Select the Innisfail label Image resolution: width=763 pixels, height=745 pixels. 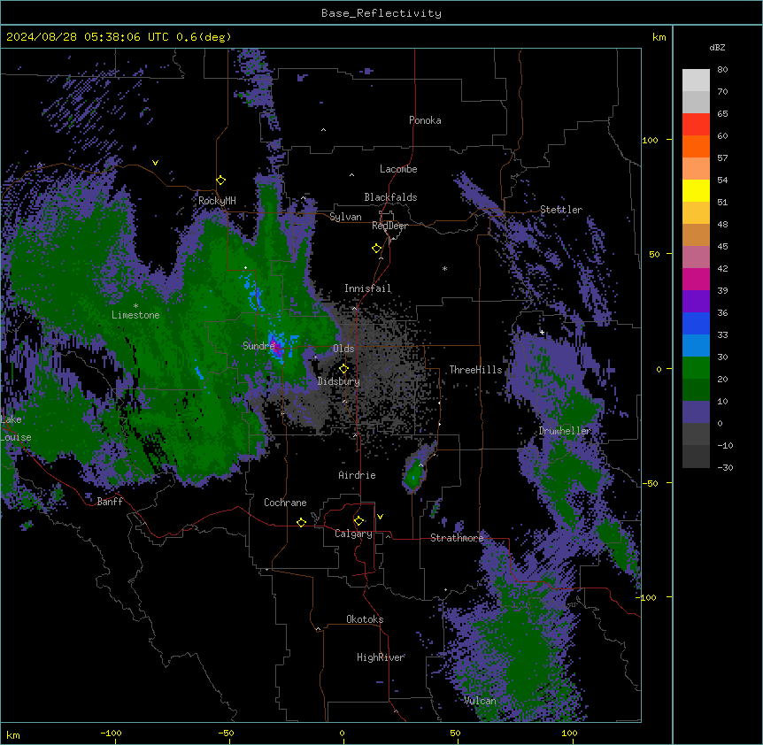[x=367, y=288]
